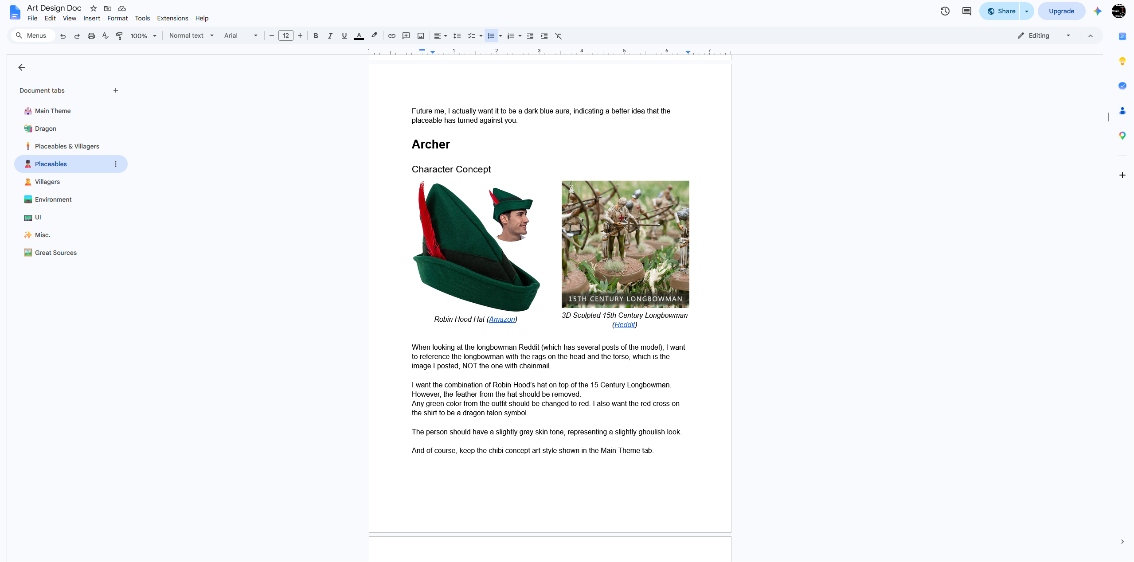This screenshot has width=1134, height=562.
Task: Click the font size input field
Action: point(286,36)
